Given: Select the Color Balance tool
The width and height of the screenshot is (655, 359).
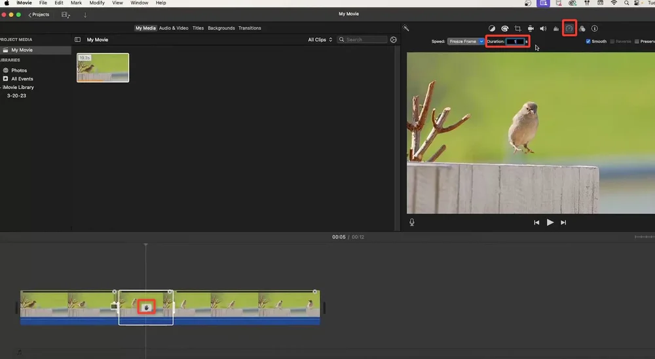Looking at the screenshot, I should coord(492,29).
